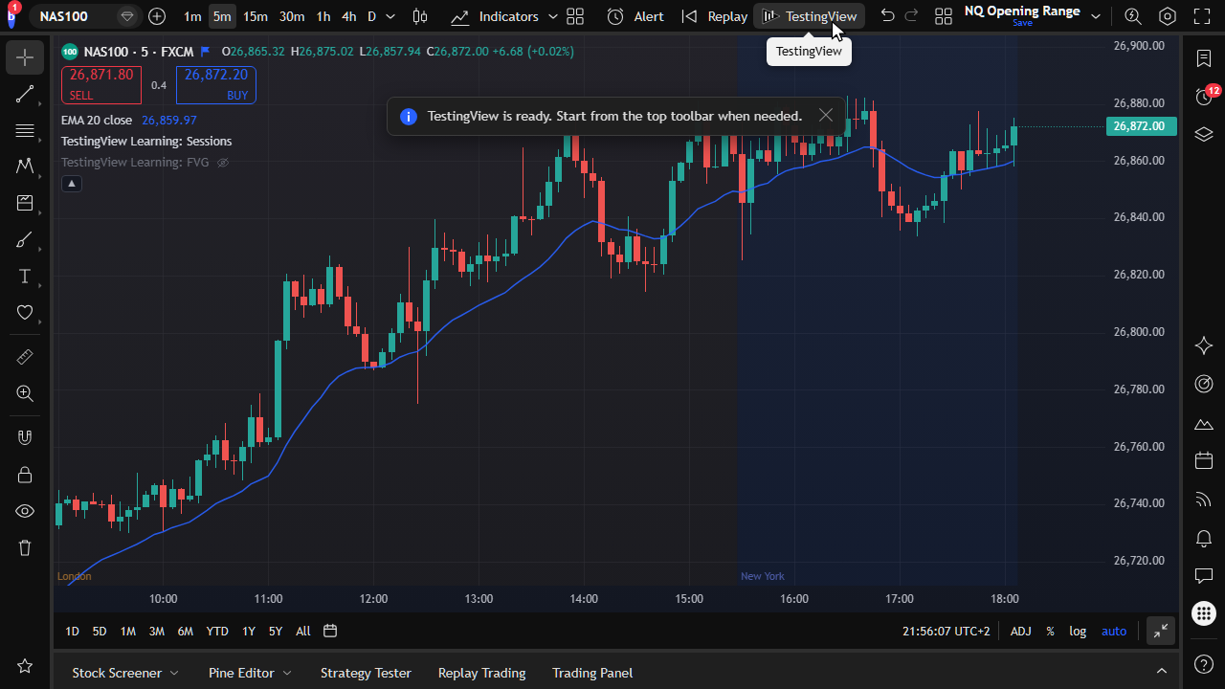Viewport: 1225px width, 689px height.
Task: Activate the zoom in tool
Action: 25,393
